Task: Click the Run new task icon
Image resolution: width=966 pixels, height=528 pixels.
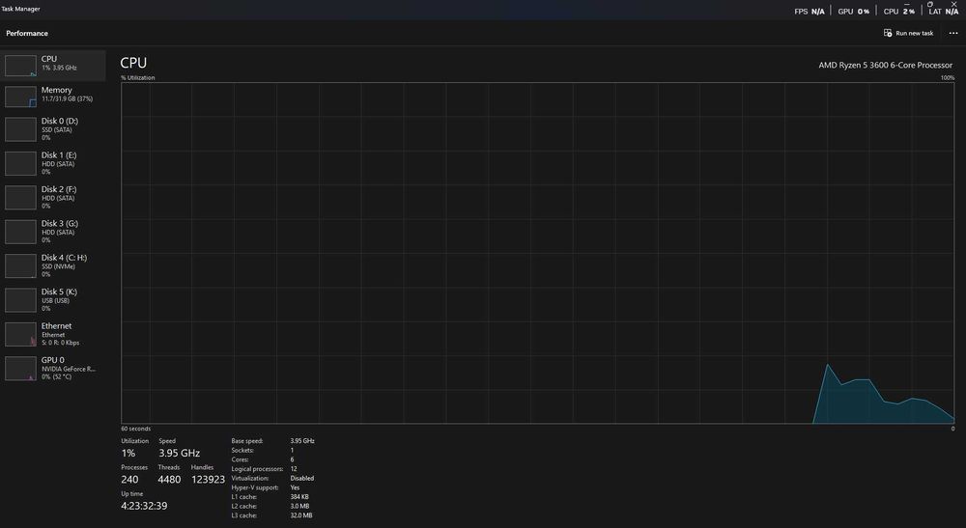Action: pos(888,33)
